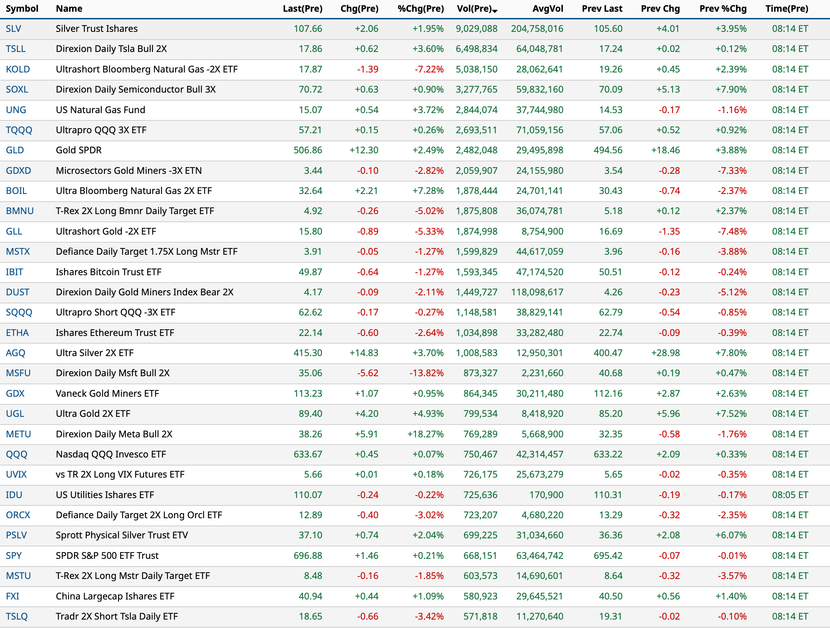Screen dimensions: 830x628
Task: Click the METU ticker link
Action: (18, 434)
